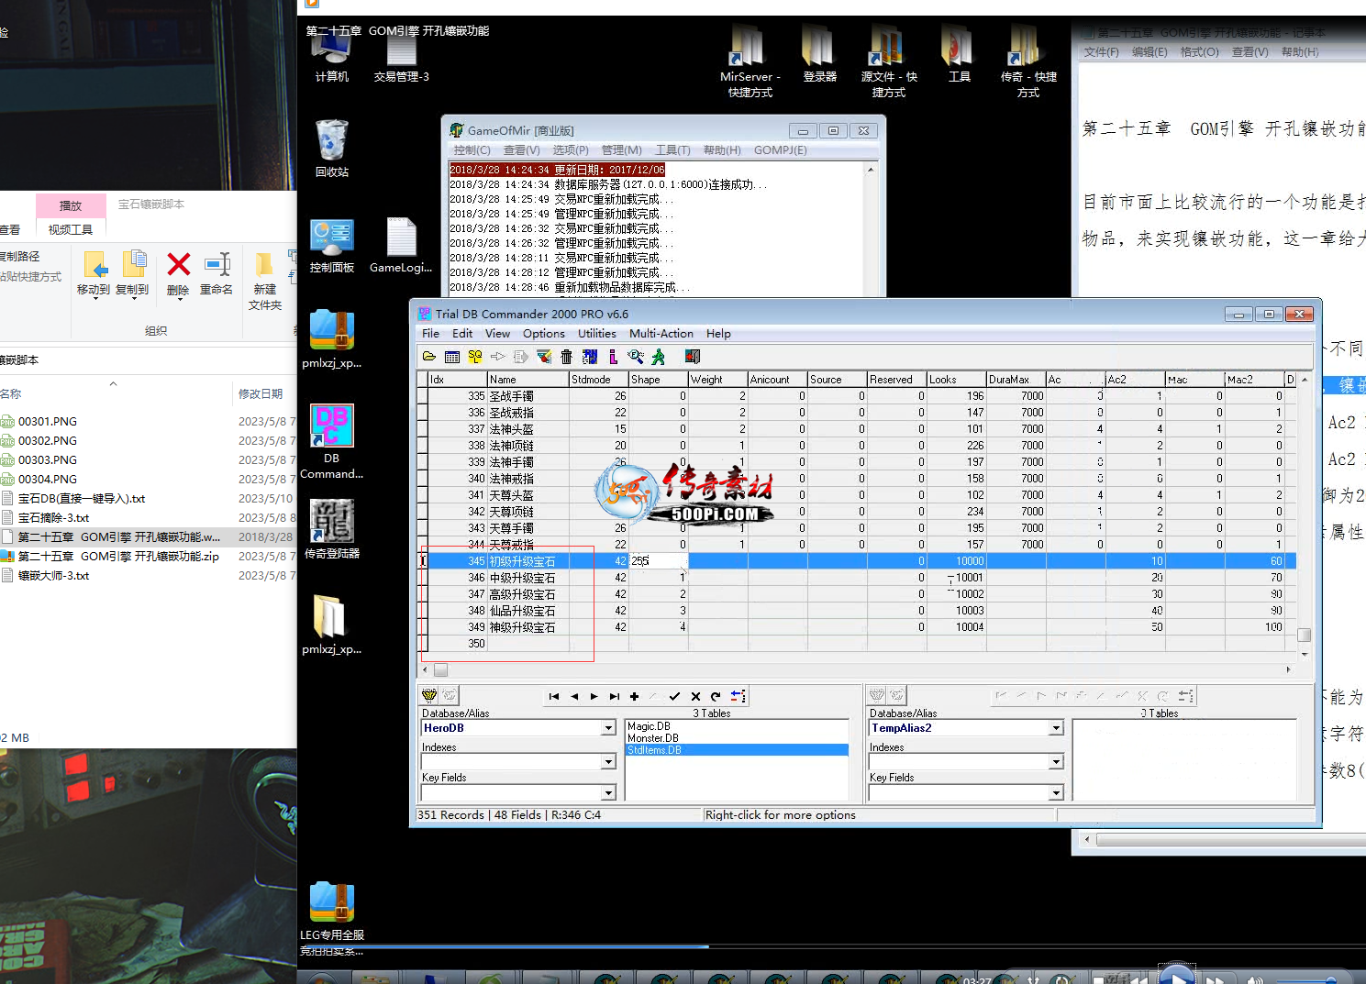Click the green running man toolbar icon
The height and width of the screenshot is (984, 1366).
click(x=659, y=357)
